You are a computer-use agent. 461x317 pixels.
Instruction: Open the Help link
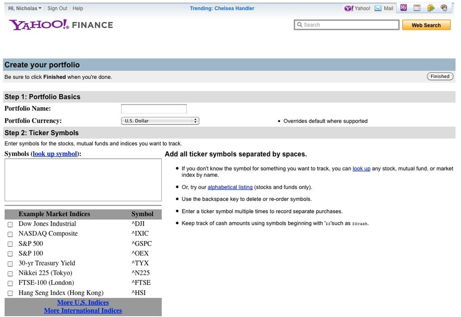78,8
